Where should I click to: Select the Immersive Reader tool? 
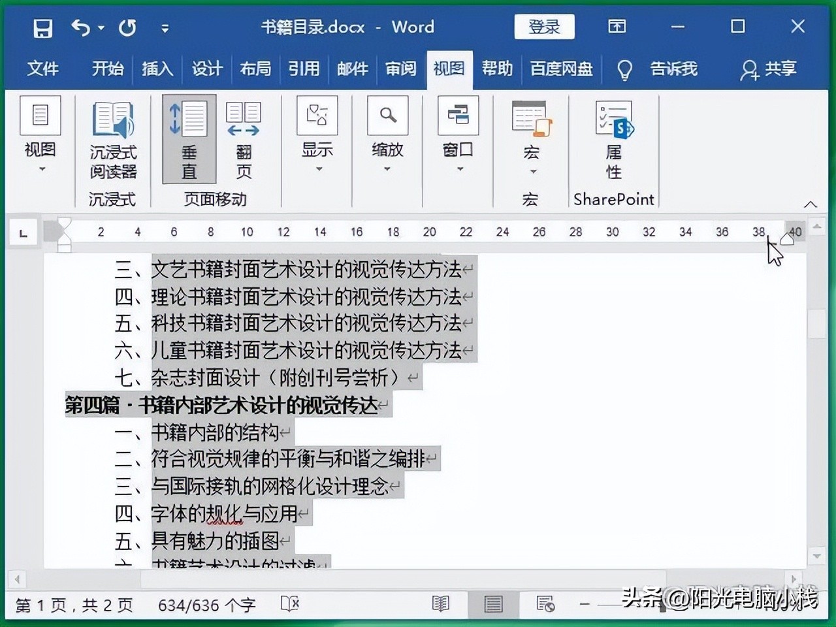112,137
